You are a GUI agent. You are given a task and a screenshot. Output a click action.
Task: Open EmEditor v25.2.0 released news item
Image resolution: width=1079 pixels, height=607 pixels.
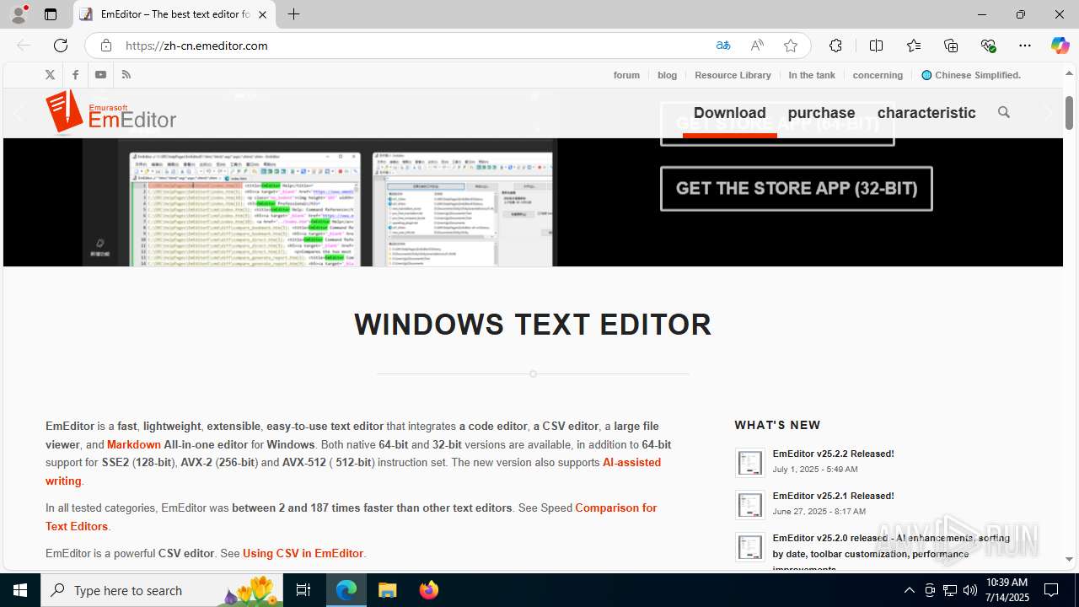pyautogui.click(x=891, y=553)
